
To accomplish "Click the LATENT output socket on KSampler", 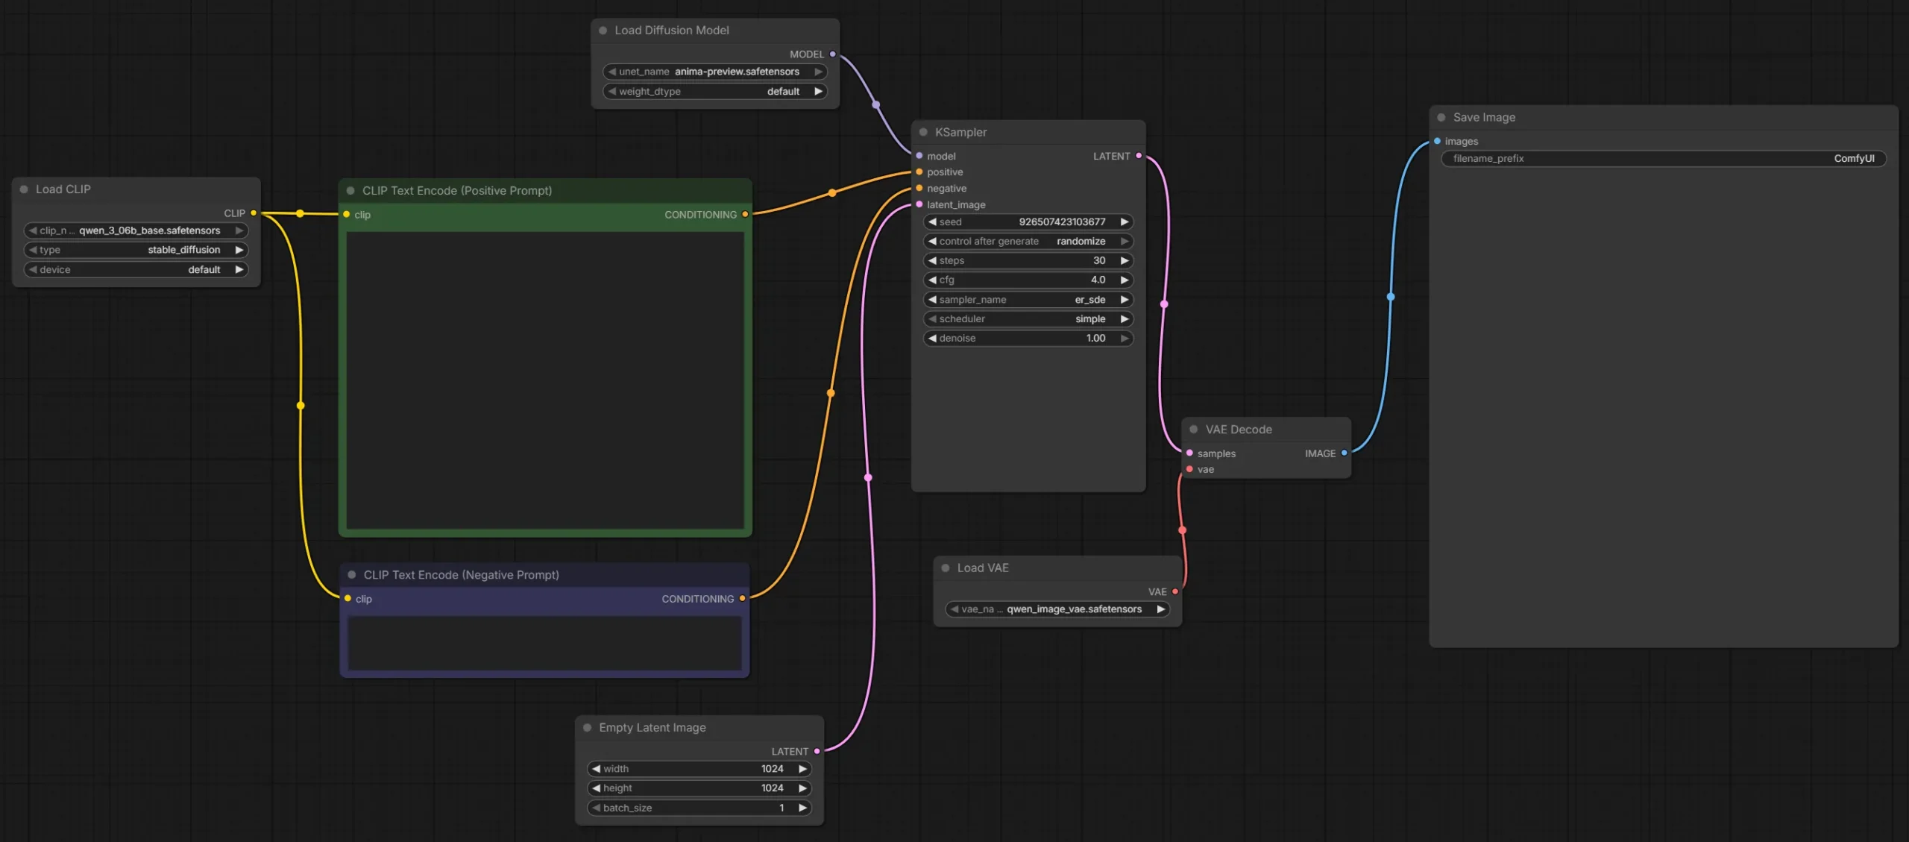I will click(1138, 156).
